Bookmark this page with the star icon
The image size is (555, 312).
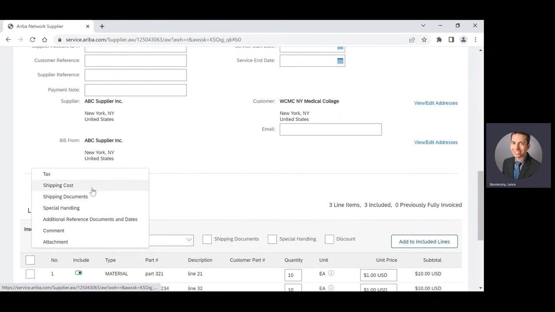coord(424,39)
